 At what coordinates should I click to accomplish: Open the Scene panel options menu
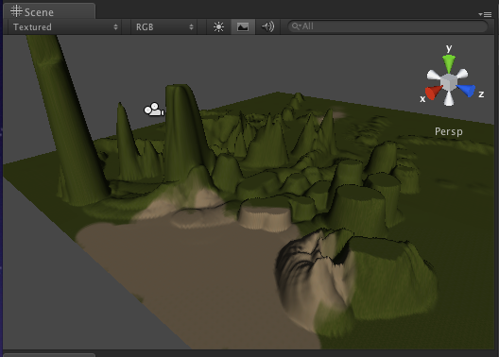pyautogui.click(x=485, y=14)
